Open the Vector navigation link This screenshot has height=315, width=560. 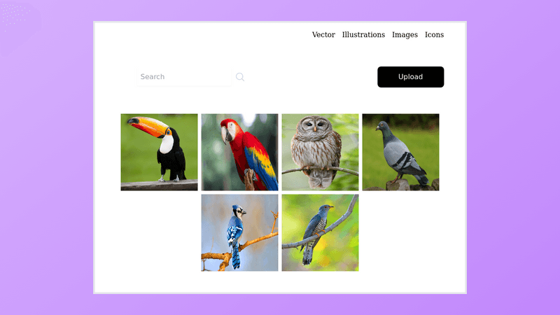[323, 34]
